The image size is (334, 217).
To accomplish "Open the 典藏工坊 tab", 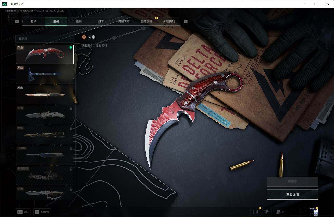I will click(124, 21).
